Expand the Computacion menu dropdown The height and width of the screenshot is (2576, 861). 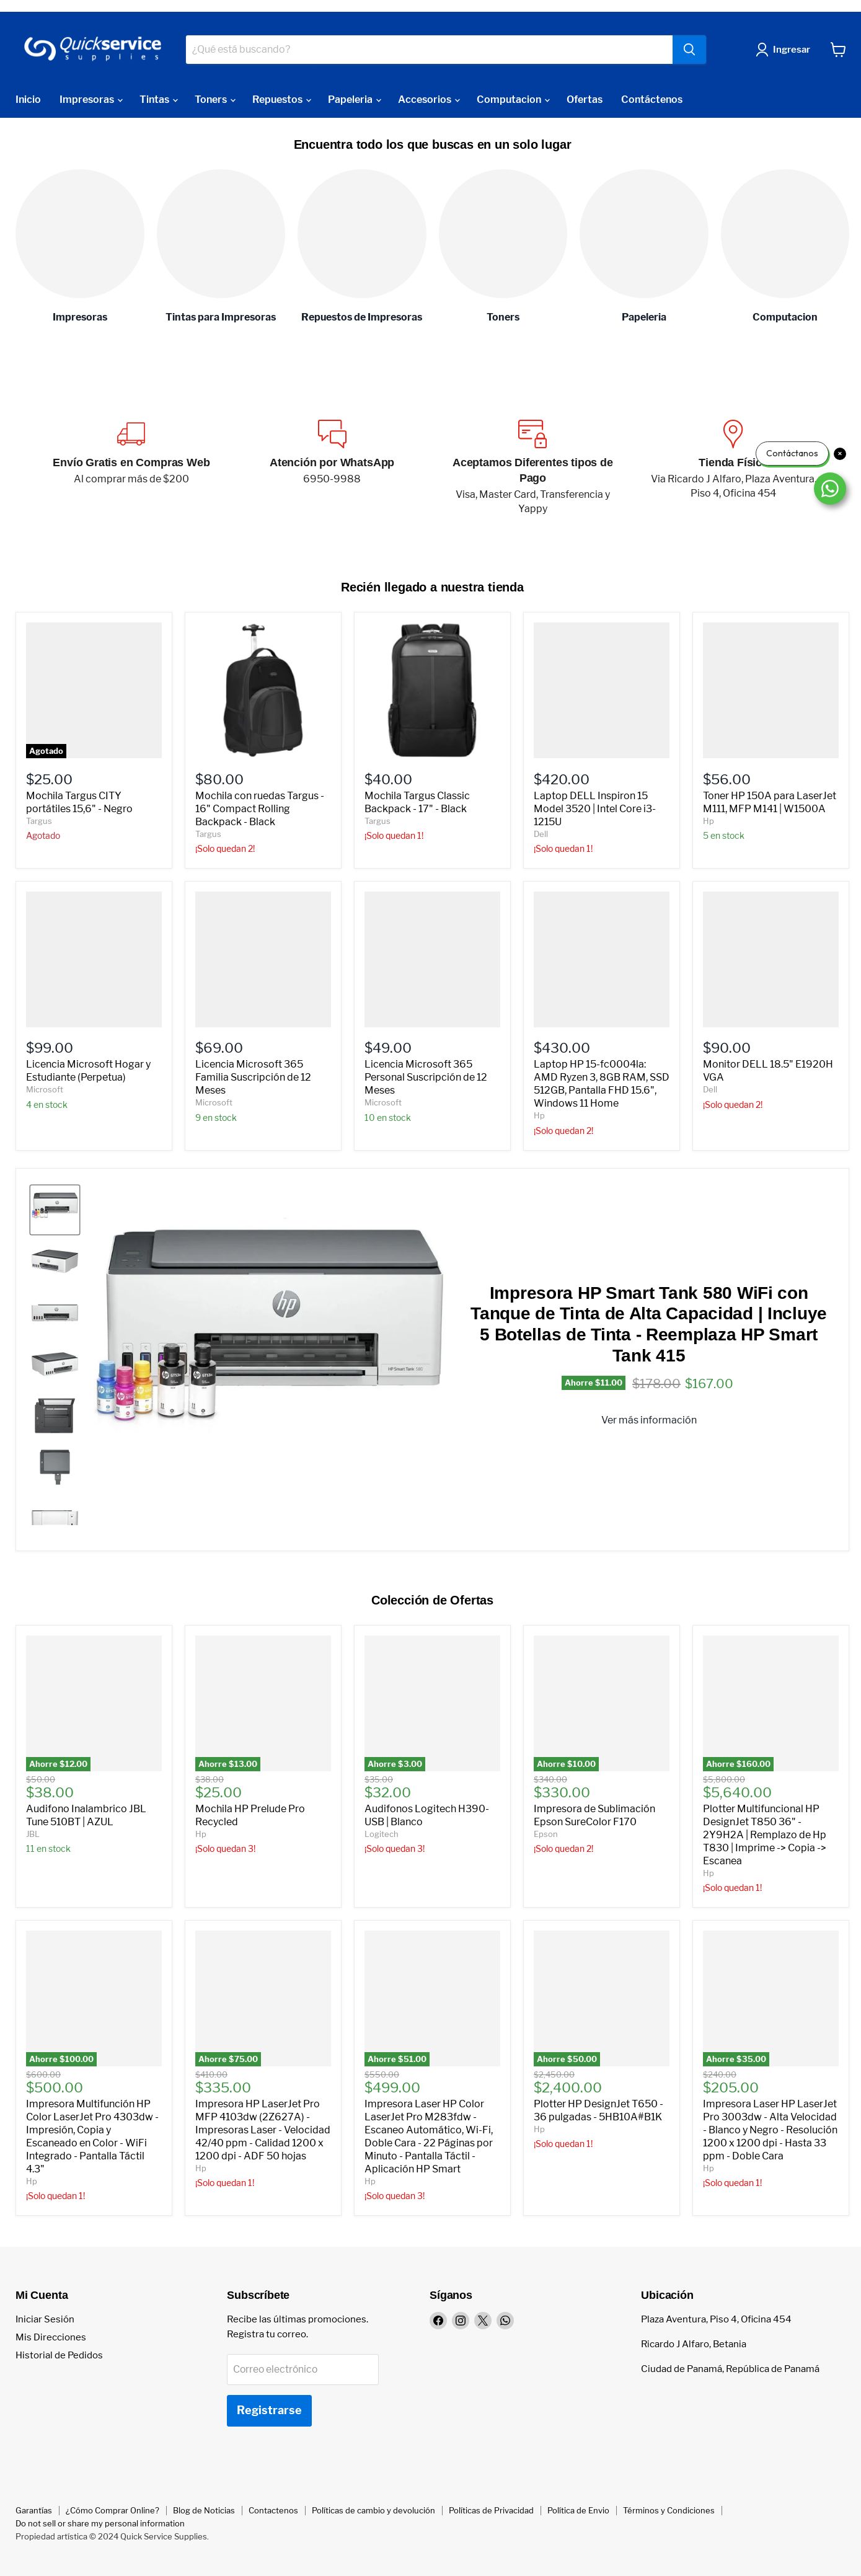point(513,99)
